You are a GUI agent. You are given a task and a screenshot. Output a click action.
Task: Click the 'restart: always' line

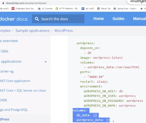pyautogui.click(x=94, y=82)
